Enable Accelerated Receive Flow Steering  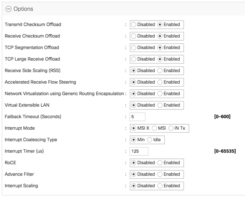(160, 82)
